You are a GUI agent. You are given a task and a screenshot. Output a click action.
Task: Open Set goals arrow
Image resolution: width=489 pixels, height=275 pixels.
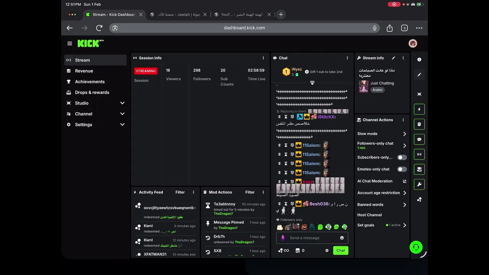tap(405, 225)
